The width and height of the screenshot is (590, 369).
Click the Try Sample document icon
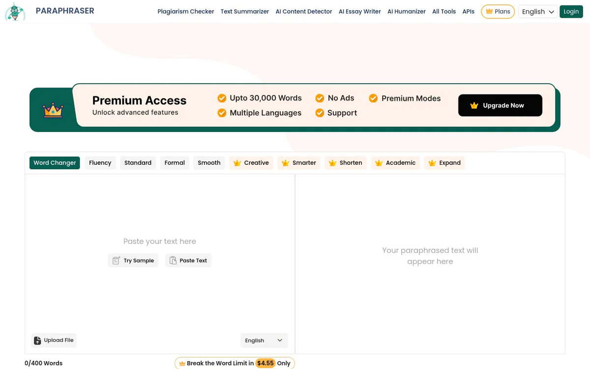pyautogui.click(x=116, y=260)
